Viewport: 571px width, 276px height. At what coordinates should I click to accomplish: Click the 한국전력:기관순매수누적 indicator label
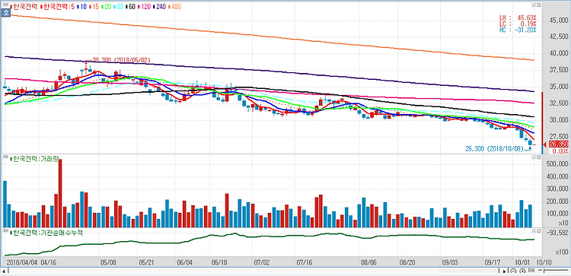47,232
